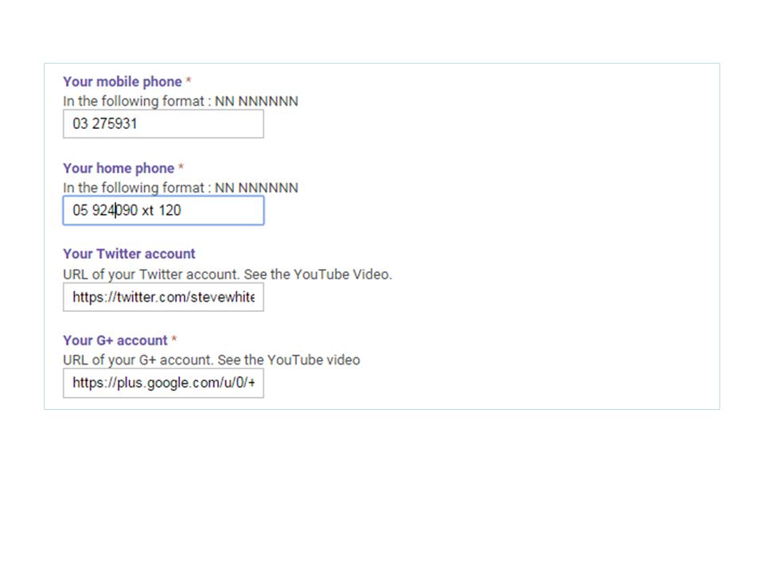The width and height of the screenshot is (764, 573).
Task: Click the mobile phone format hint text
Action: pyautogui.click(x=181, y=101)
